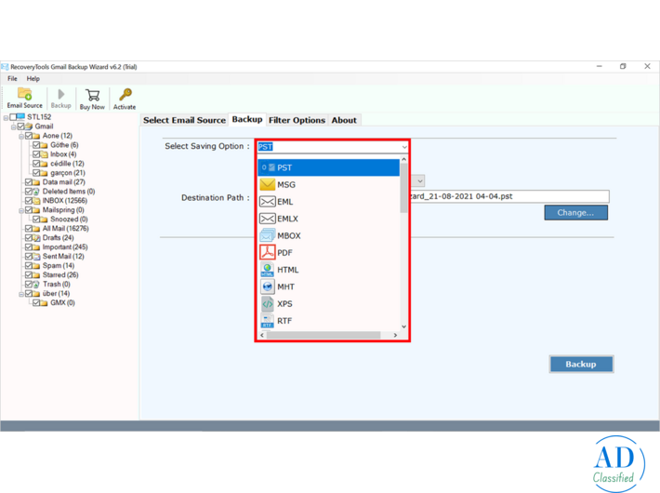
Task: Choose the EML envelope icon
Action: point(268,202)
